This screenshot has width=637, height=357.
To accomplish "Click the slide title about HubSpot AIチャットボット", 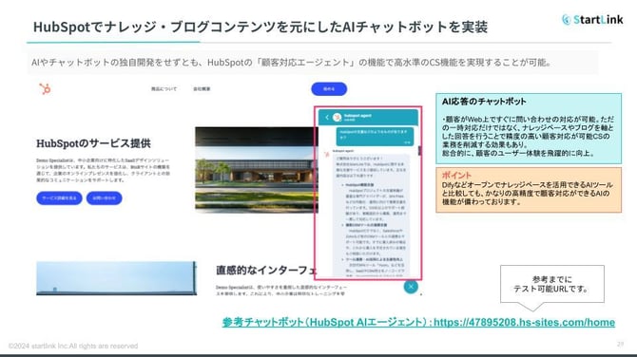I will 261,27.
